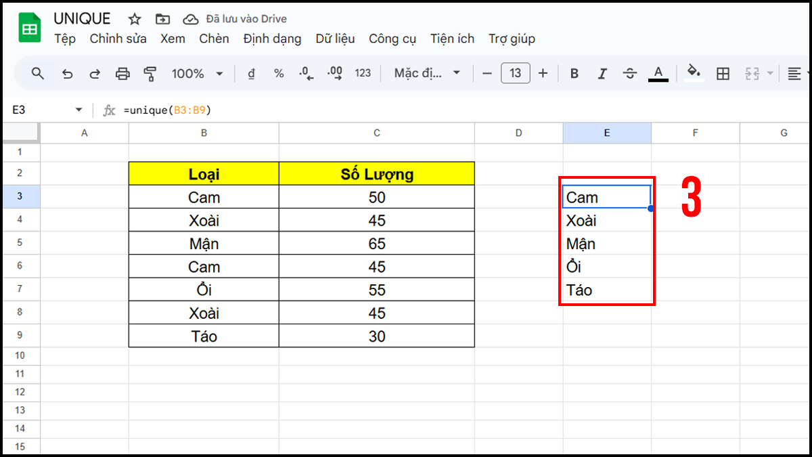Image resolution: width=812 pixels, height=457 pixels.
Task: Open the Dữ liệu menu
Action: [x=335, y=39]
